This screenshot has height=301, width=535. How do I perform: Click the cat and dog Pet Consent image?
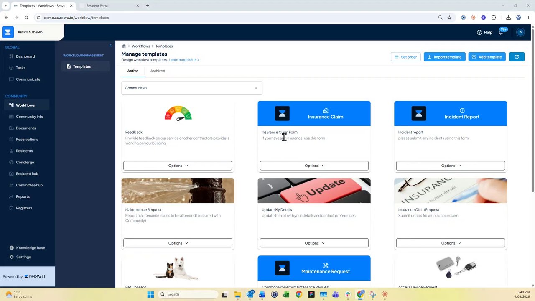(x=176, y=268)
